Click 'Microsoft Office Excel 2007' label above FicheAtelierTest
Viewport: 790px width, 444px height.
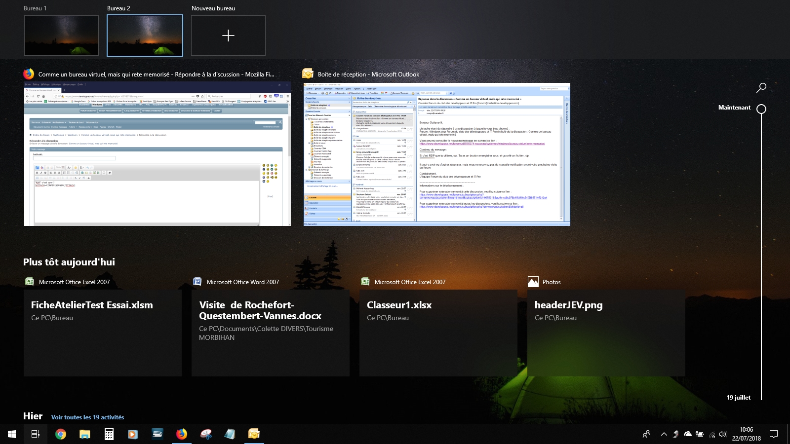[74, 282]
